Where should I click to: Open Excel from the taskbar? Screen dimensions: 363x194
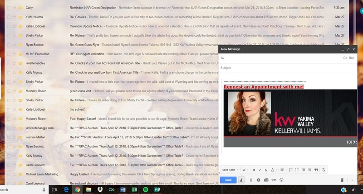coord(134,189)
